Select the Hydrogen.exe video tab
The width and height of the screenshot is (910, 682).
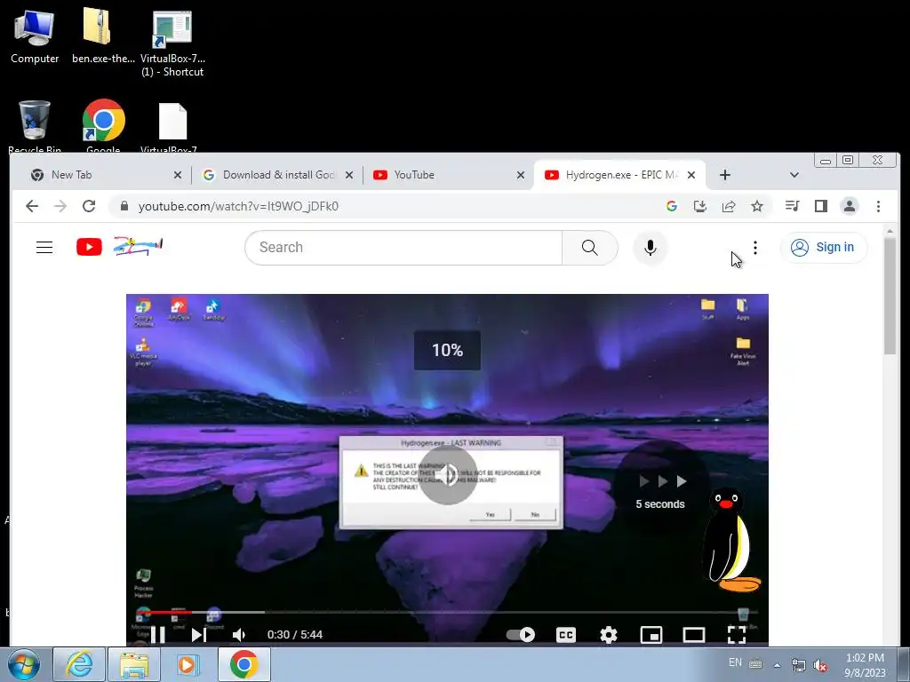pyautogui.click(x=619, y=175)
